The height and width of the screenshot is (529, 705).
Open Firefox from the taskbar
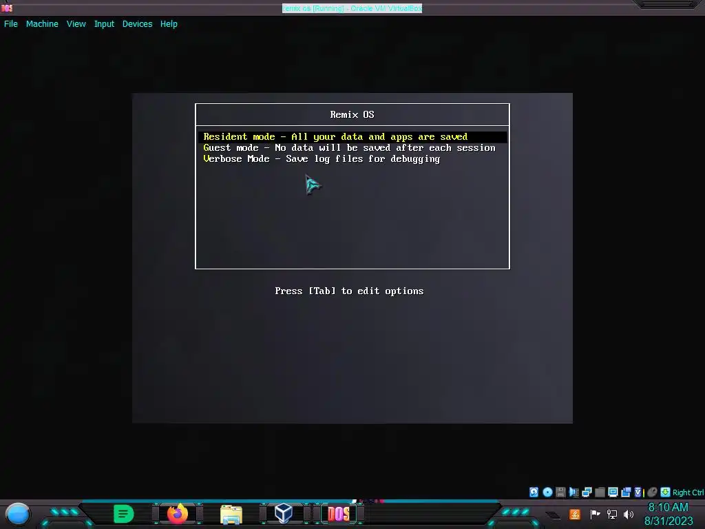177,513
